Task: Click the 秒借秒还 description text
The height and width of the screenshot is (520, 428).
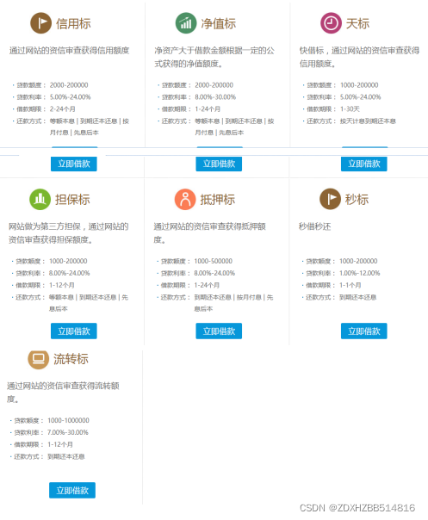Action: pyautogui.click(x=314, y=226)
